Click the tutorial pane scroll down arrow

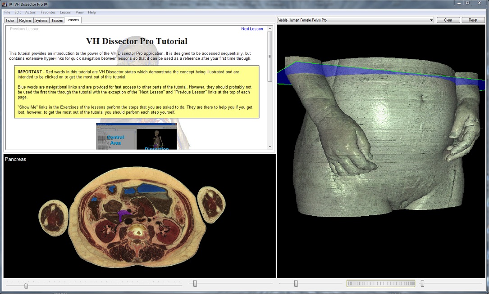coord(270,147)
